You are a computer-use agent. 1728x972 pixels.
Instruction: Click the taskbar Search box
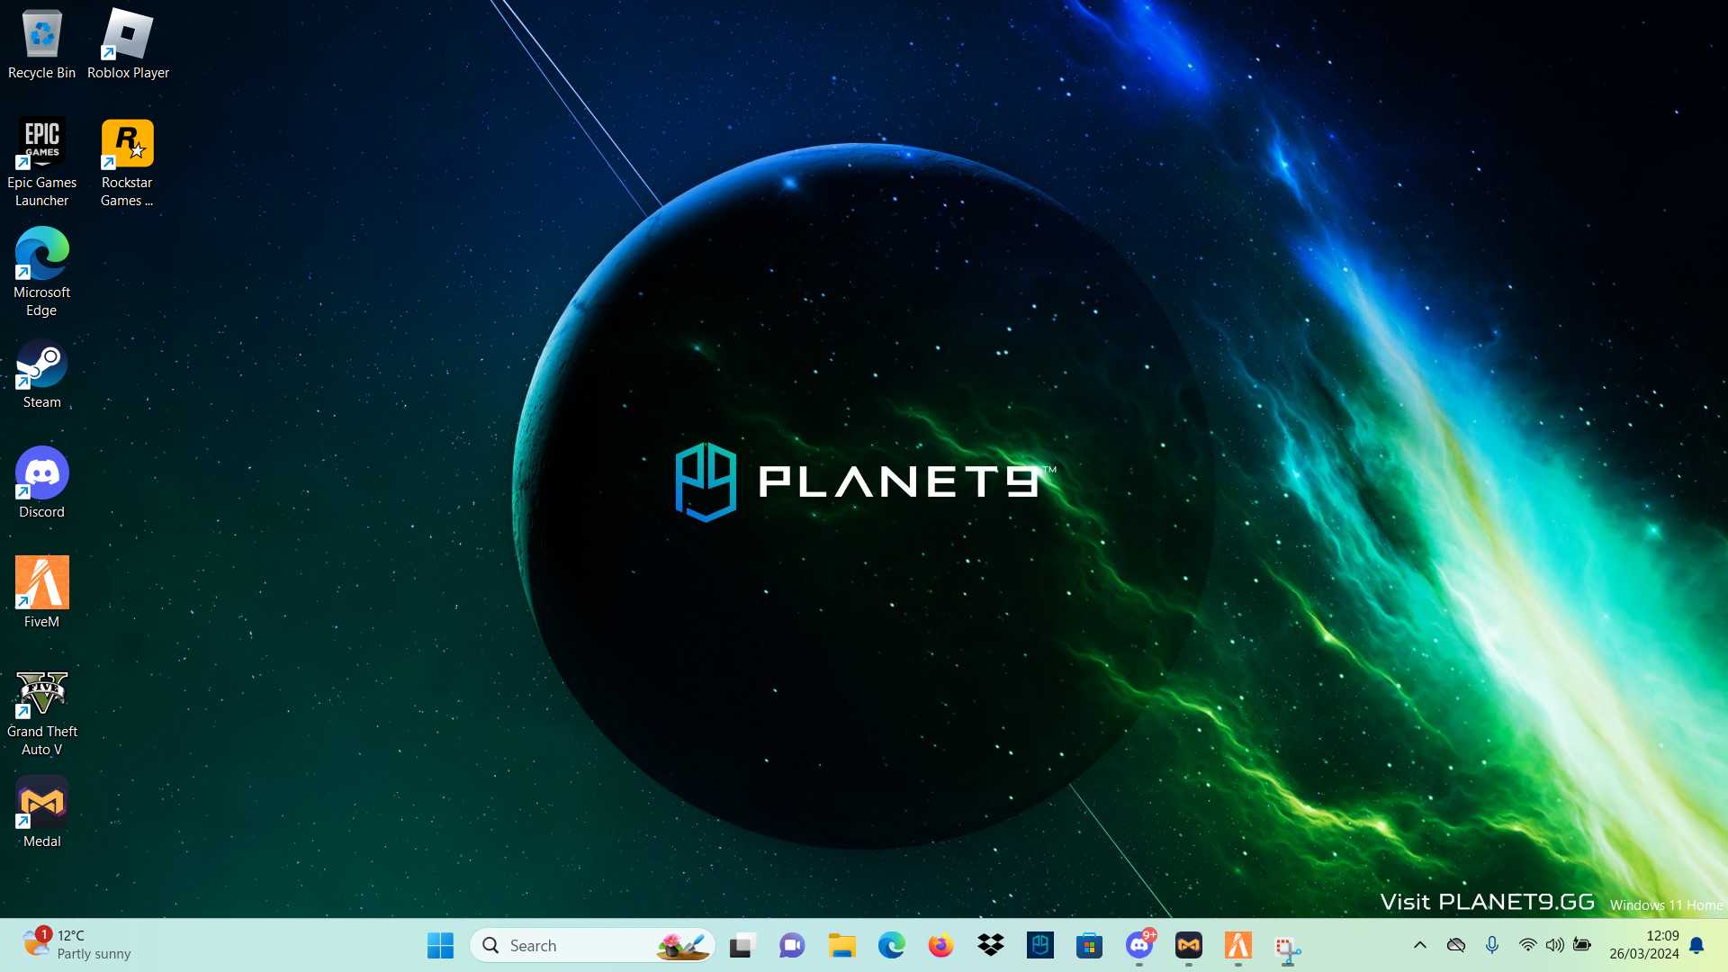(592, 946)
